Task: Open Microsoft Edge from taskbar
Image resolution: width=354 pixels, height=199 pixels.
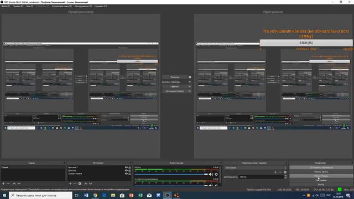Action: [x=104, y=195]
